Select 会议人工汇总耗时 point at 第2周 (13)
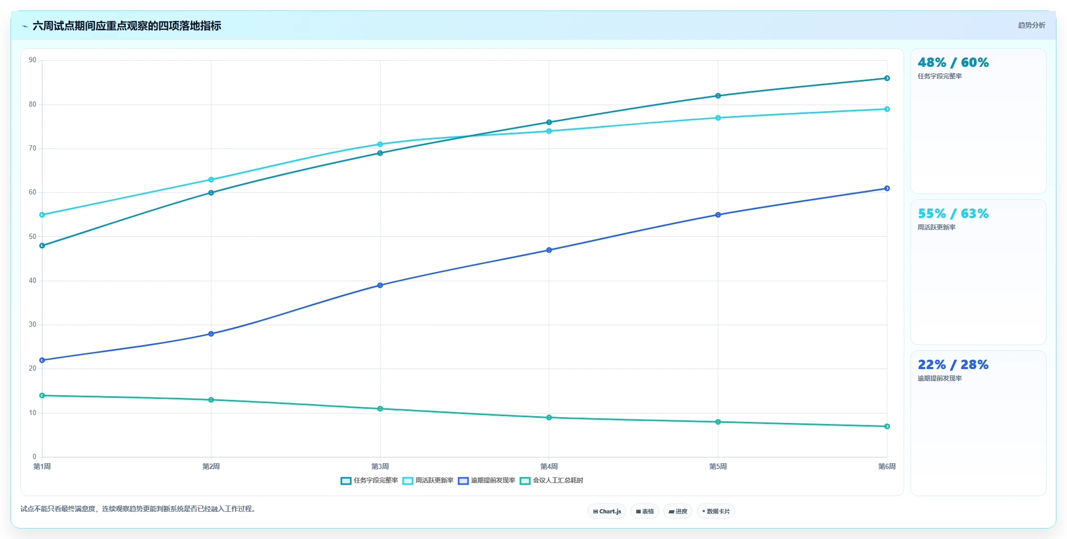Screen dimensions: 1067x539 pyautogui.click(x=211, y=400)
